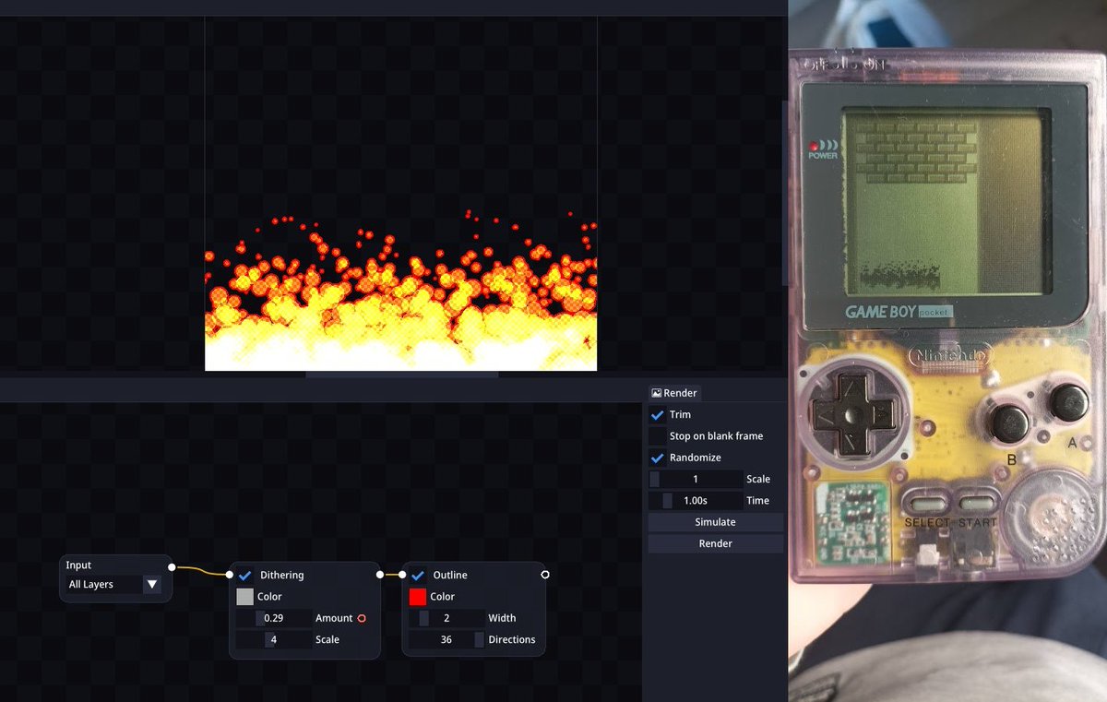
Task: Click the Dithering node's input port
Action: (x=229, y=574)
